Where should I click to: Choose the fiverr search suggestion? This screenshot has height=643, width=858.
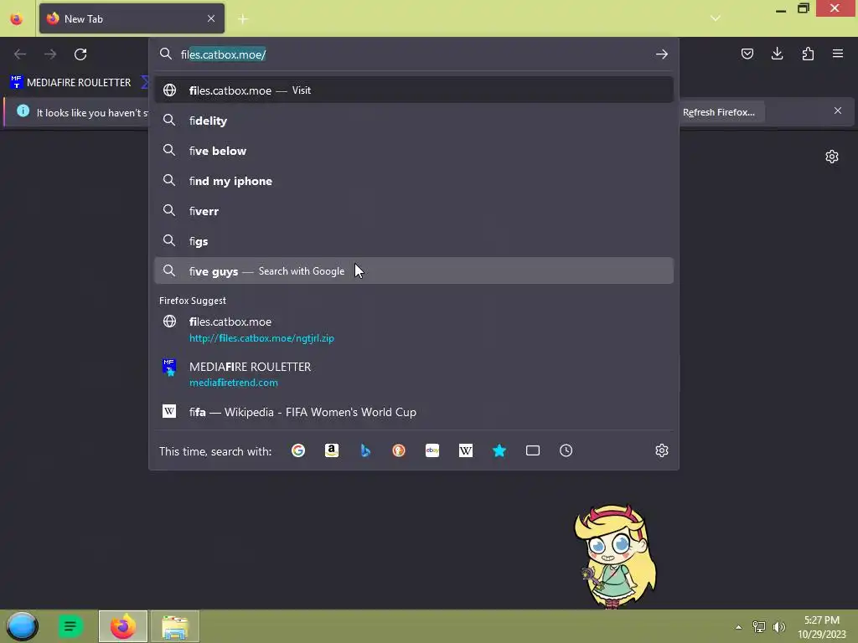(414, 211)
